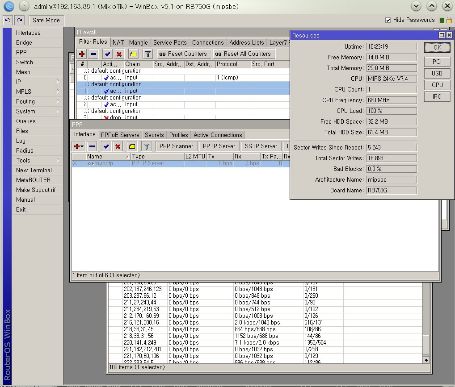Click the MikroTik logo in title bar
The image size is (455, 387).
click(x=9, y=6)
